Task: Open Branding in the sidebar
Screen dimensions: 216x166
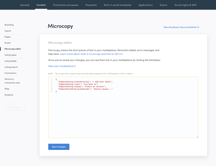Action: tap(9, 25)
